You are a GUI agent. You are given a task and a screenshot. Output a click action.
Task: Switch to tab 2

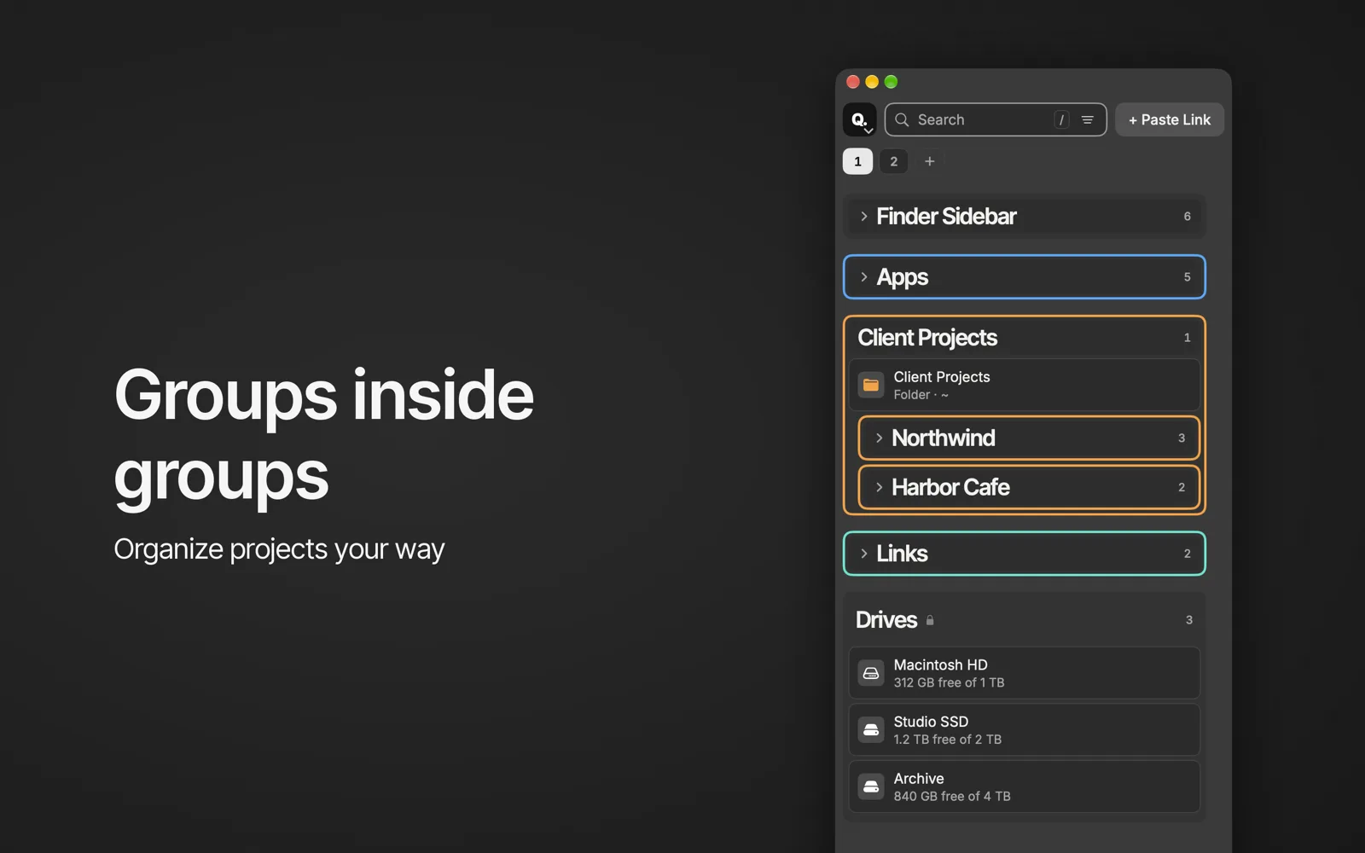click(894, 161)
